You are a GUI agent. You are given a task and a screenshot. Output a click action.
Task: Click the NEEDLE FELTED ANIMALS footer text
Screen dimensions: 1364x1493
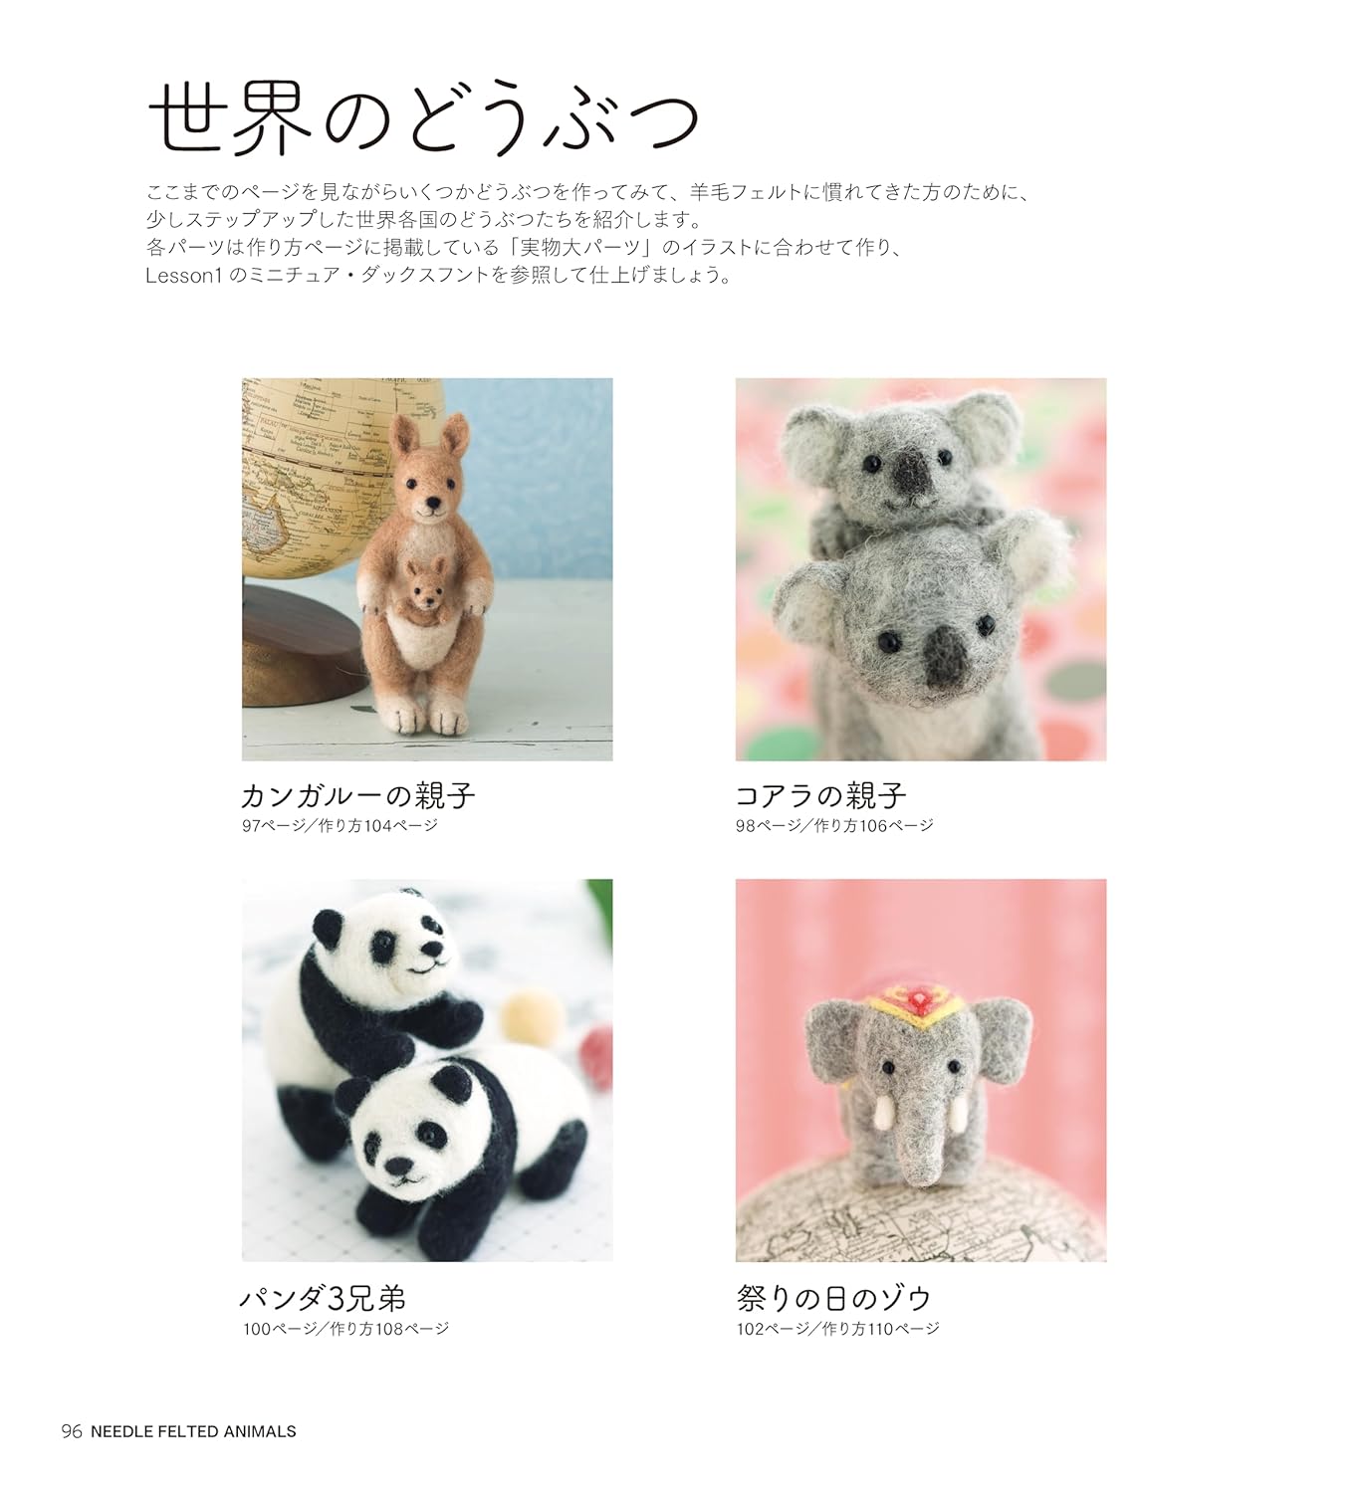coord(193,1431)
